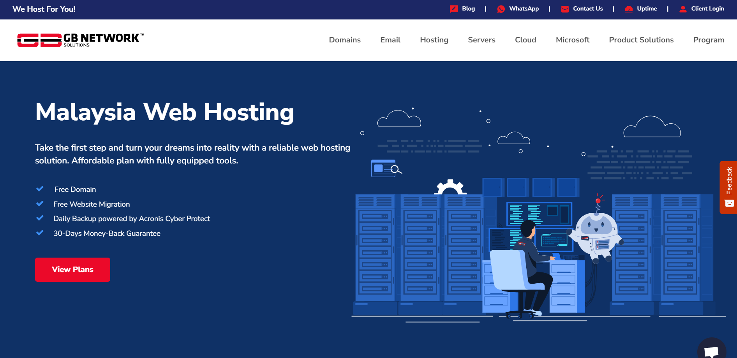The width and height of the screenshot is (737, 358).
Task: Click the Client Login user icon
Action: tap(683, 9)
